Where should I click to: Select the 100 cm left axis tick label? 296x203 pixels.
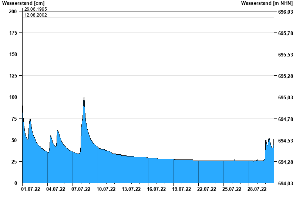[x=13, y=97]
